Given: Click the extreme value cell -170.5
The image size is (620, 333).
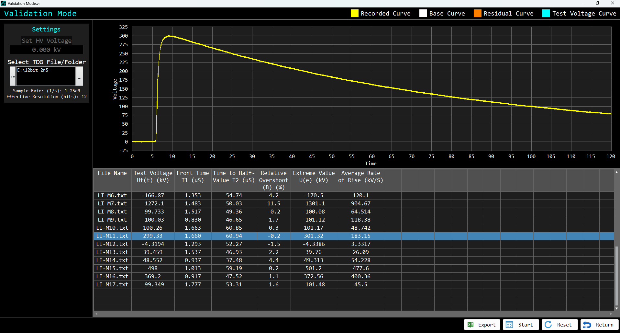Looking at the screenshot, I should click(314, 195).
